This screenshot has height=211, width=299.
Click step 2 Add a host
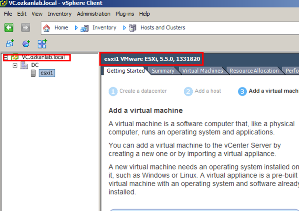tap(202, 91)
